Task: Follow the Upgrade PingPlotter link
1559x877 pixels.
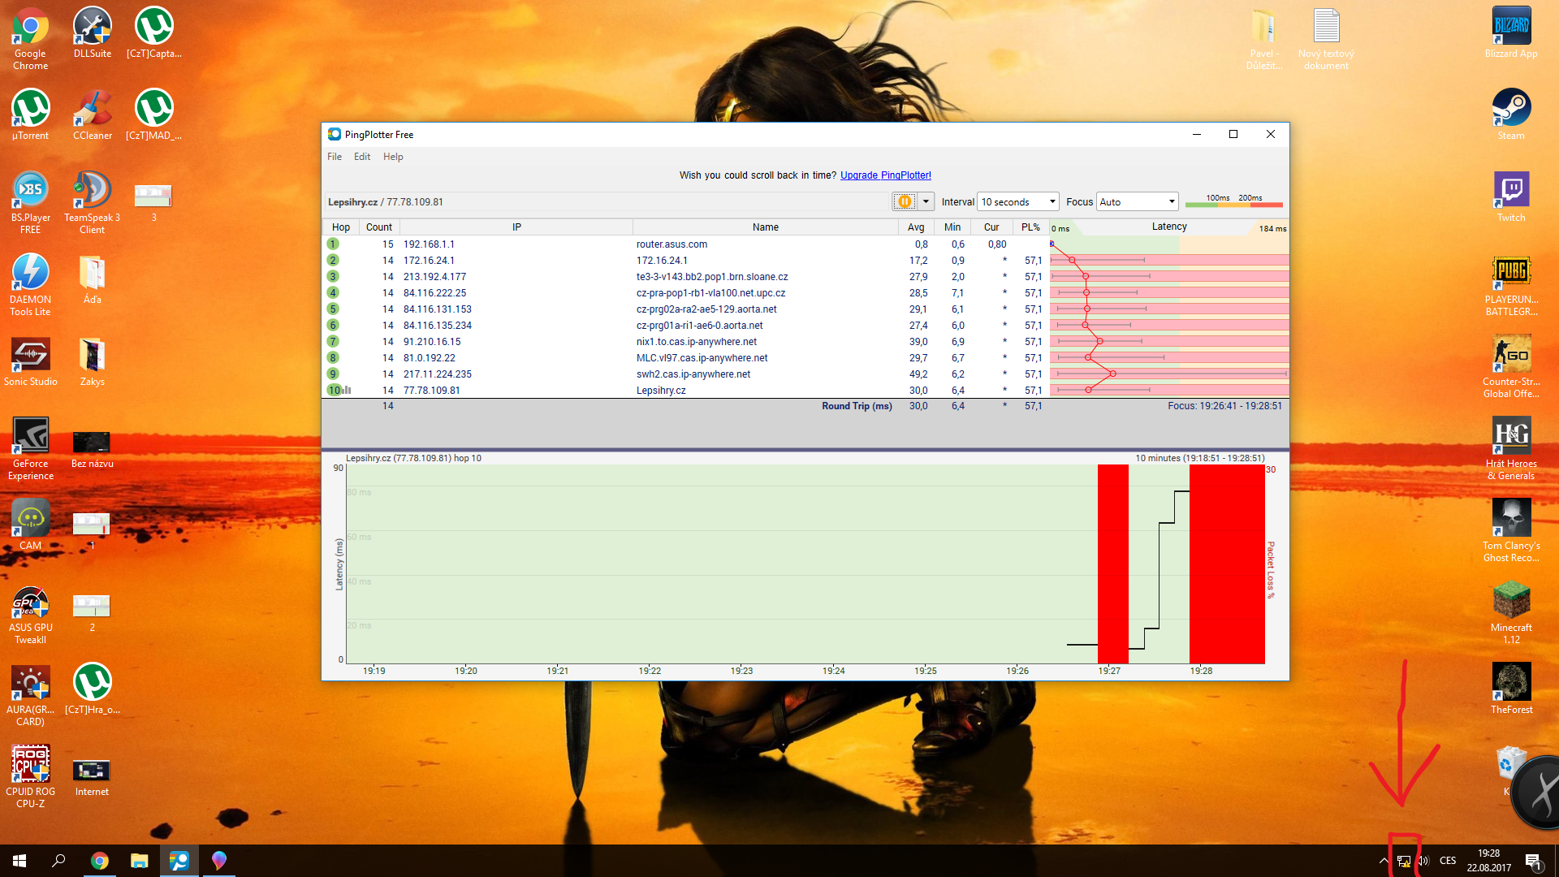Action: (x=885, y=175)
